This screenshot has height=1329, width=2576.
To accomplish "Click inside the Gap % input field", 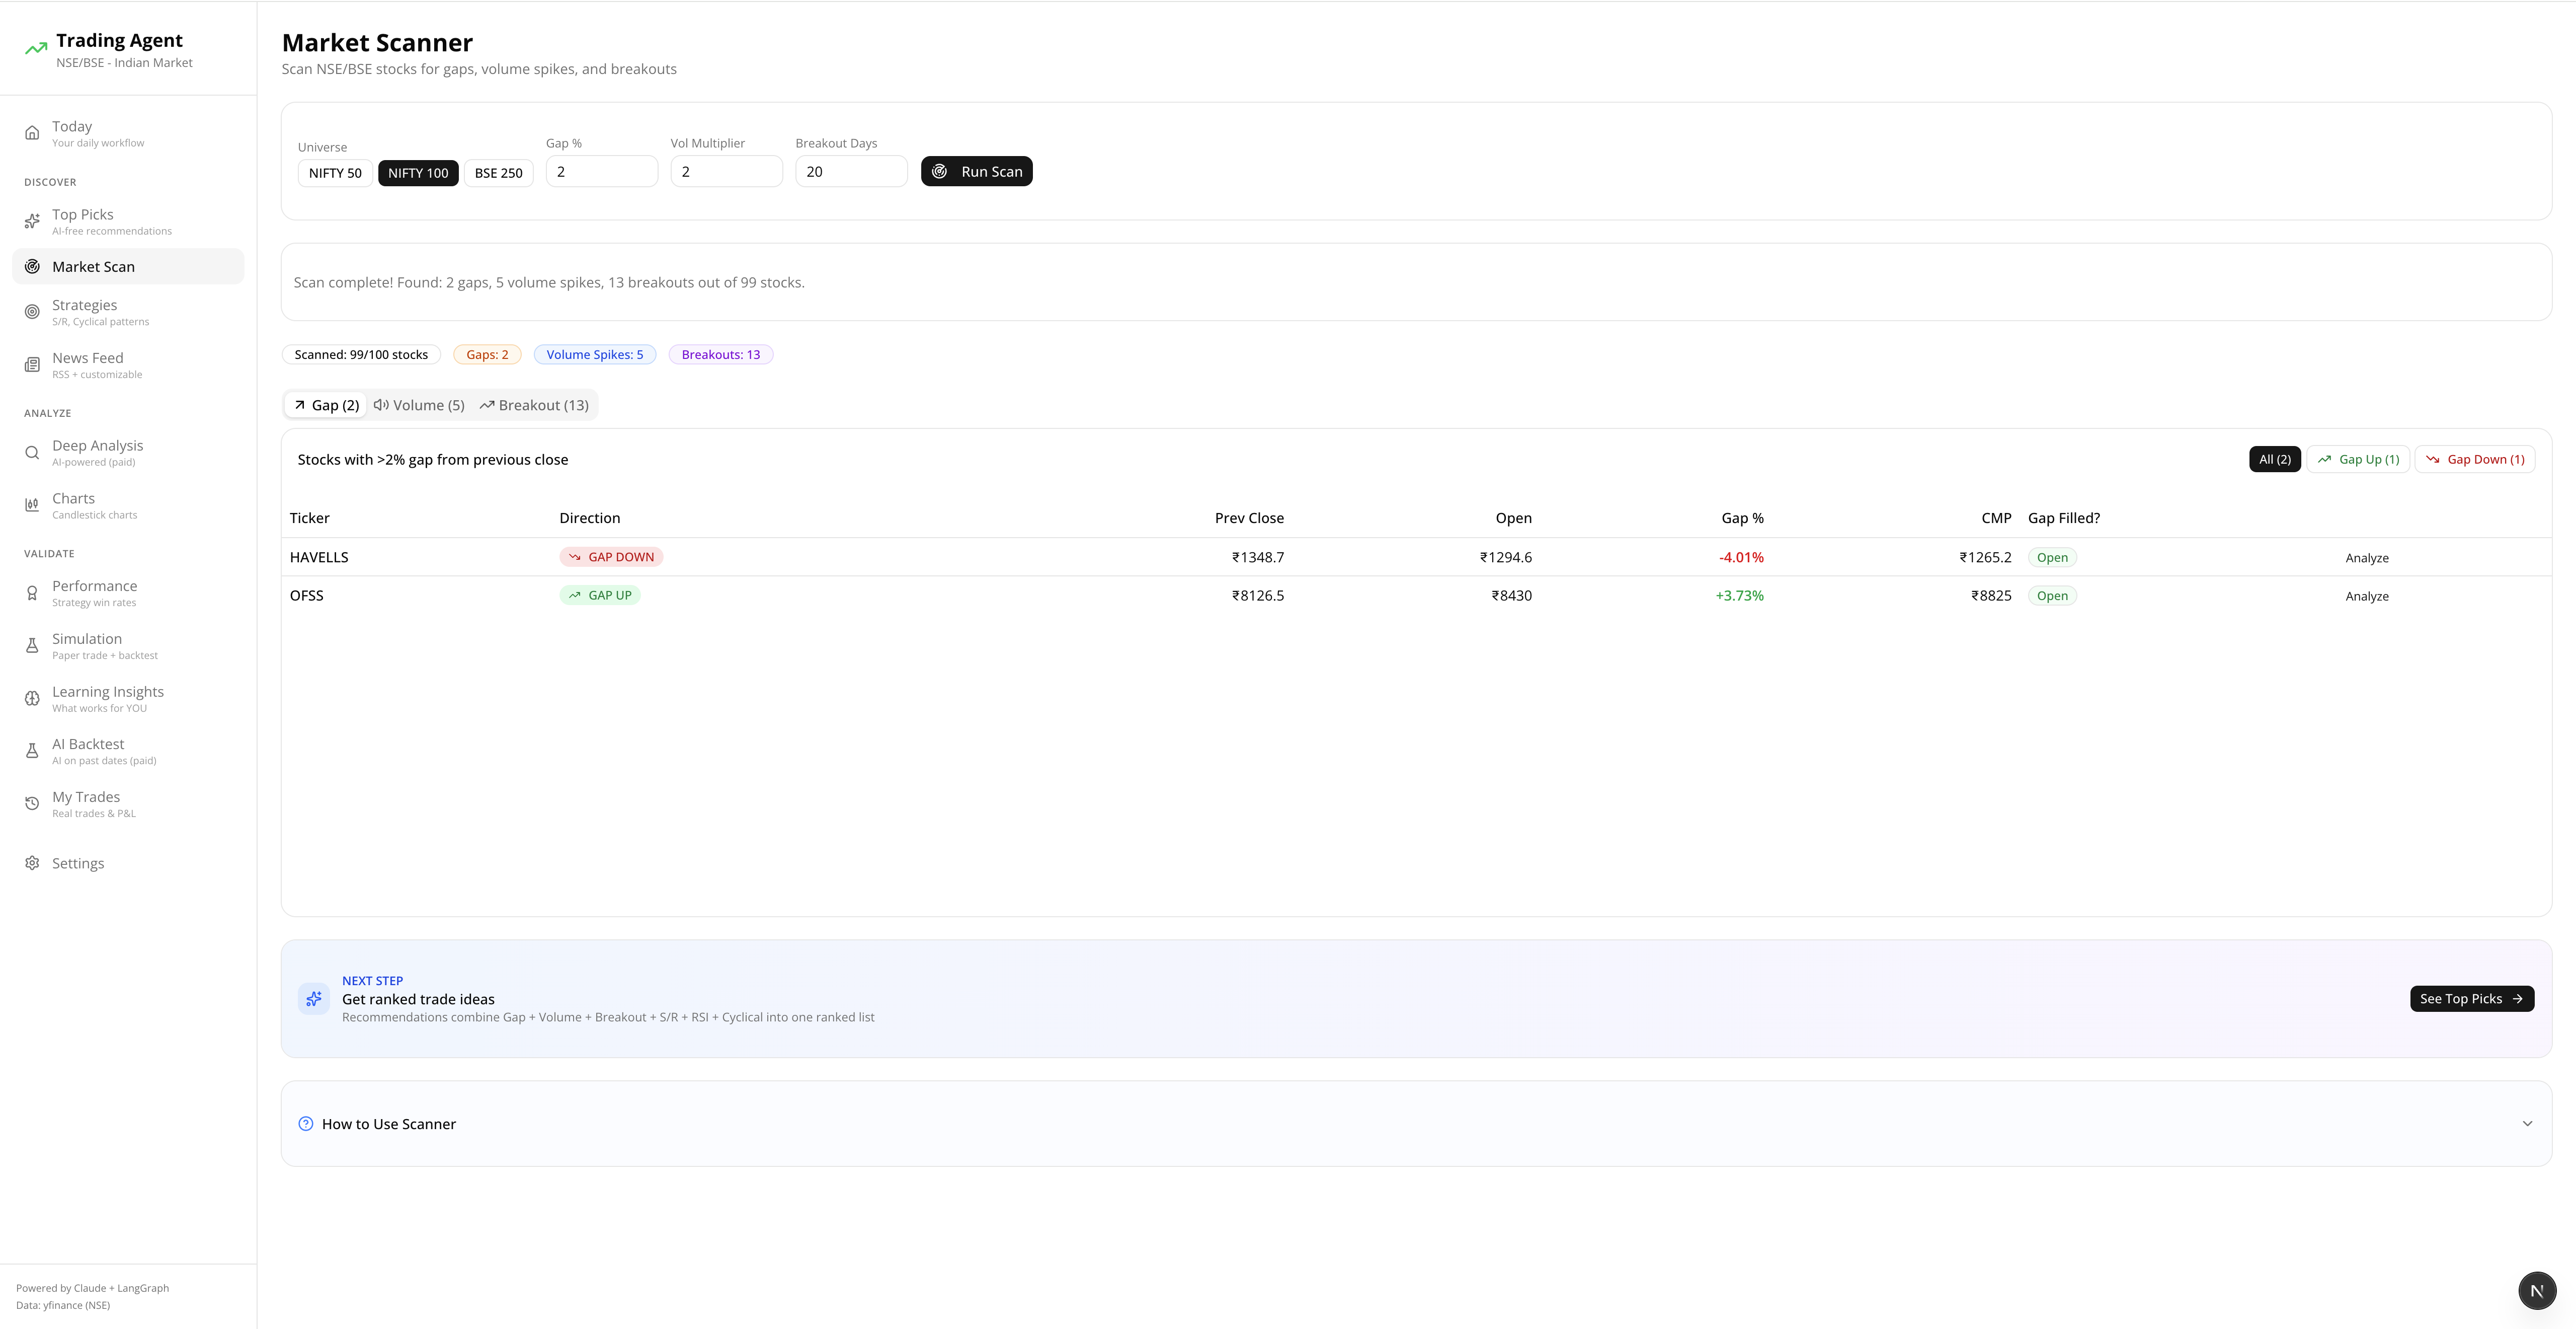I will [601, 171].
